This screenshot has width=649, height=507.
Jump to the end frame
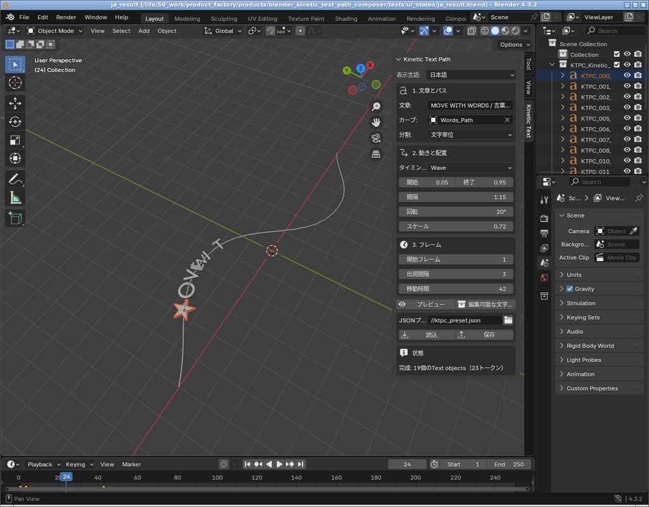(301, 465)
